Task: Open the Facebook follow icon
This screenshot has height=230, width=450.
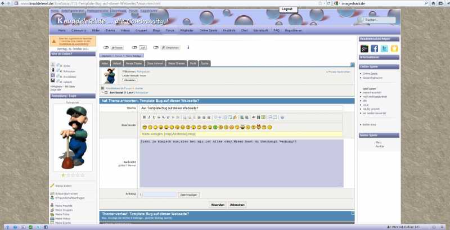Action: coord(374,49)
